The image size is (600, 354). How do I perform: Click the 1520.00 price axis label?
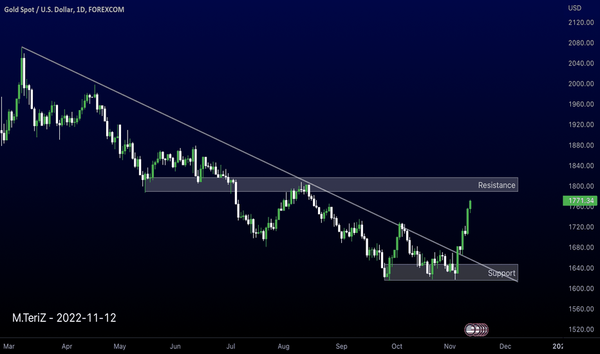click(x=581, y=330)
